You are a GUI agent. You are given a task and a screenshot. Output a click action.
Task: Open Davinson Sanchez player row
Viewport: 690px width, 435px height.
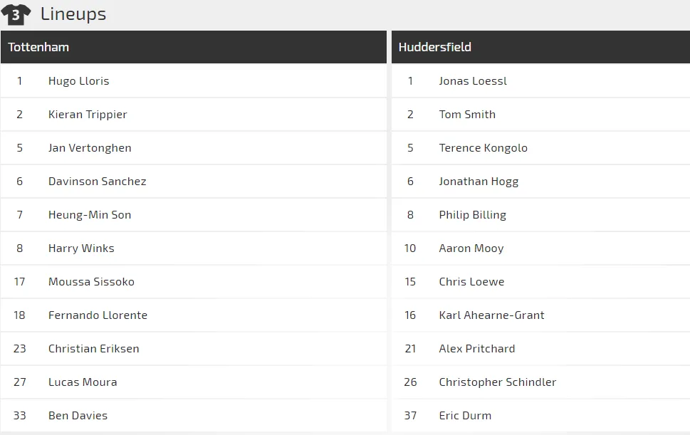click(x=97, y=182)
